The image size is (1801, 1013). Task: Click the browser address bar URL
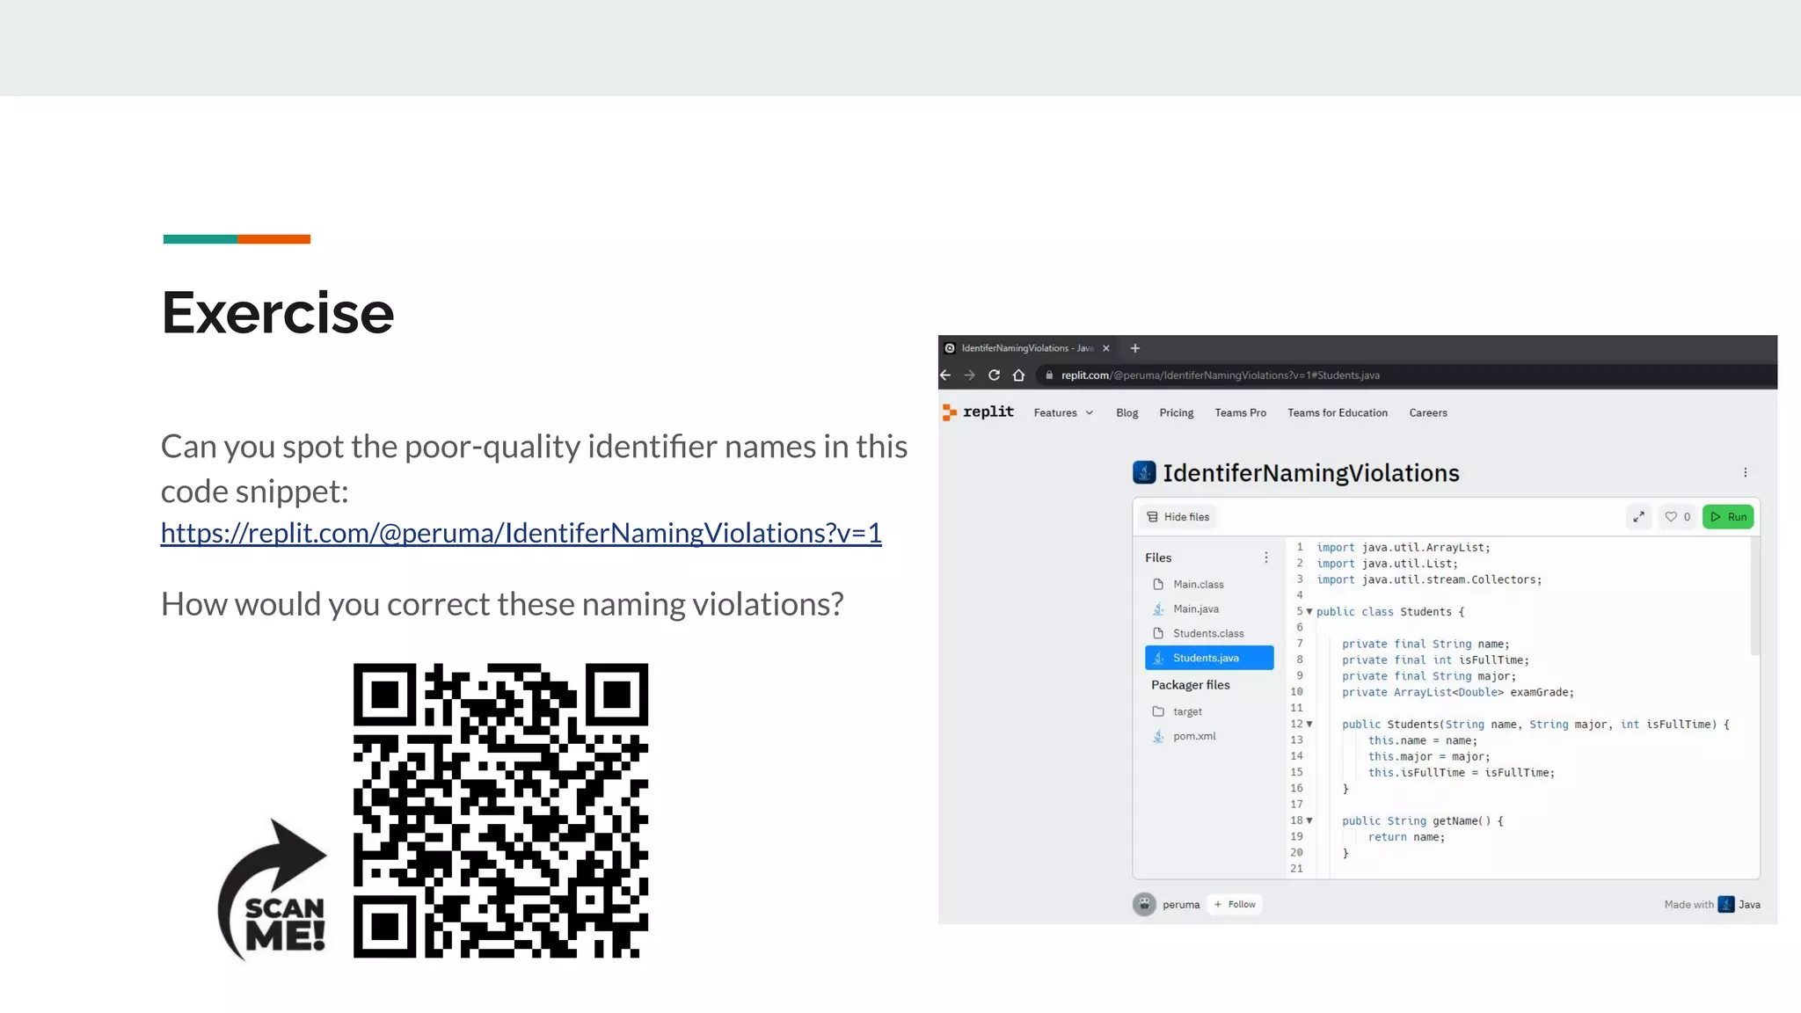[x=1220, y=375]
